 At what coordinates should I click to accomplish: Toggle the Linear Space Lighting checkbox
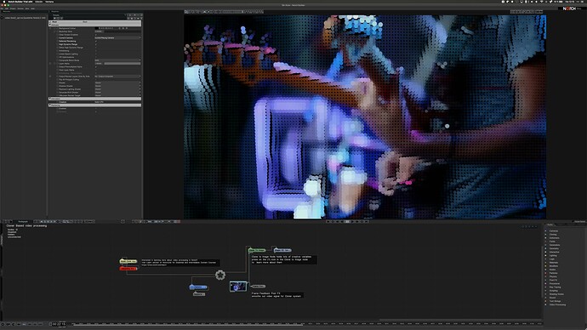click(96, 54)
